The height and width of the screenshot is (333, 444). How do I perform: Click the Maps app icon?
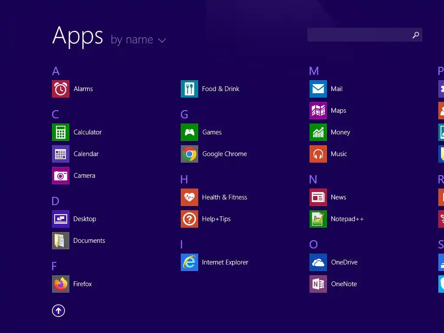click(x=318, y=111)
